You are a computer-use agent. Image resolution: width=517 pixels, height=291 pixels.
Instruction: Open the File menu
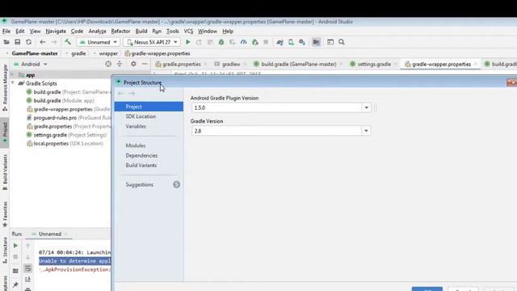[6, 32]
